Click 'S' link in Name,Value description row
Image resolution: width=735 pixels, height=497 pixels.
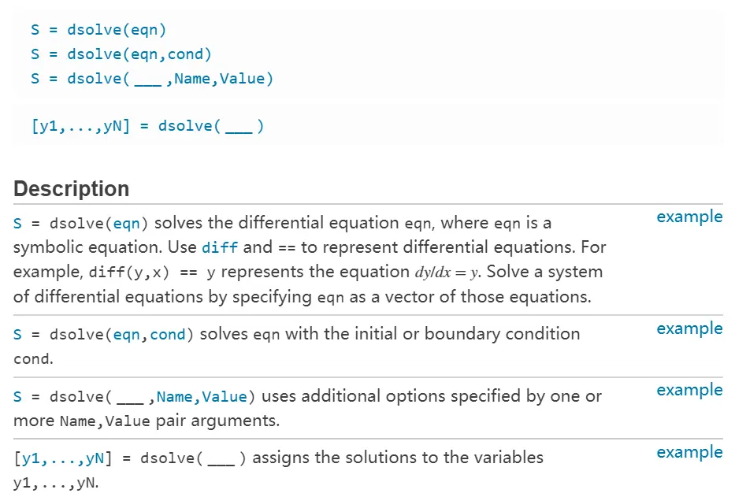18,397
